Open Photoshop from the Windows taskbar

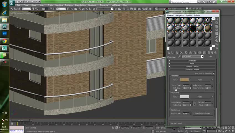tap(4, 34)
